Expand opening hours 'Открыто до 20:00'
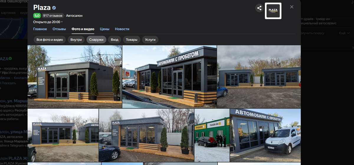Screen dimensions: 354x165 pyautogui.click(x=48, y=22)
